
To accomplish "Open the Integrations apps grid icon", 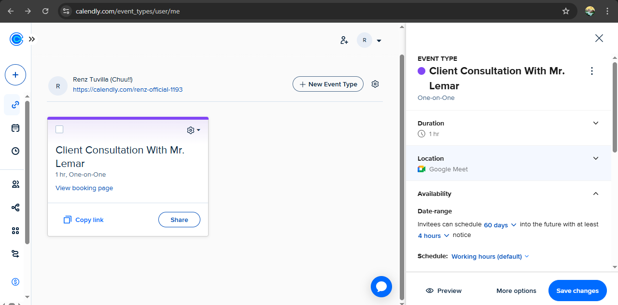I will pyautogui.click(x=15, y=231).
